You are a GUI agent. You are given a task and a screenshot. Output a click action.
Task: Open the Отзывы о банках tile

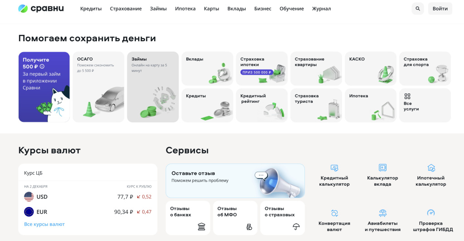pos(188,218)
